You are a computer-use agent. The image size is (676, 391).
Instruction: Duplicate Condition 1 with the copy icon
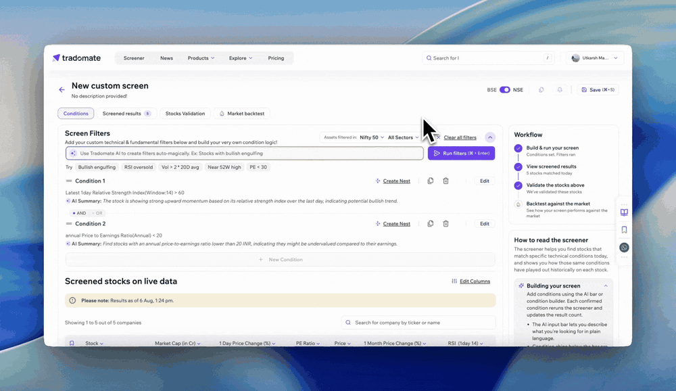pos(430,181)
